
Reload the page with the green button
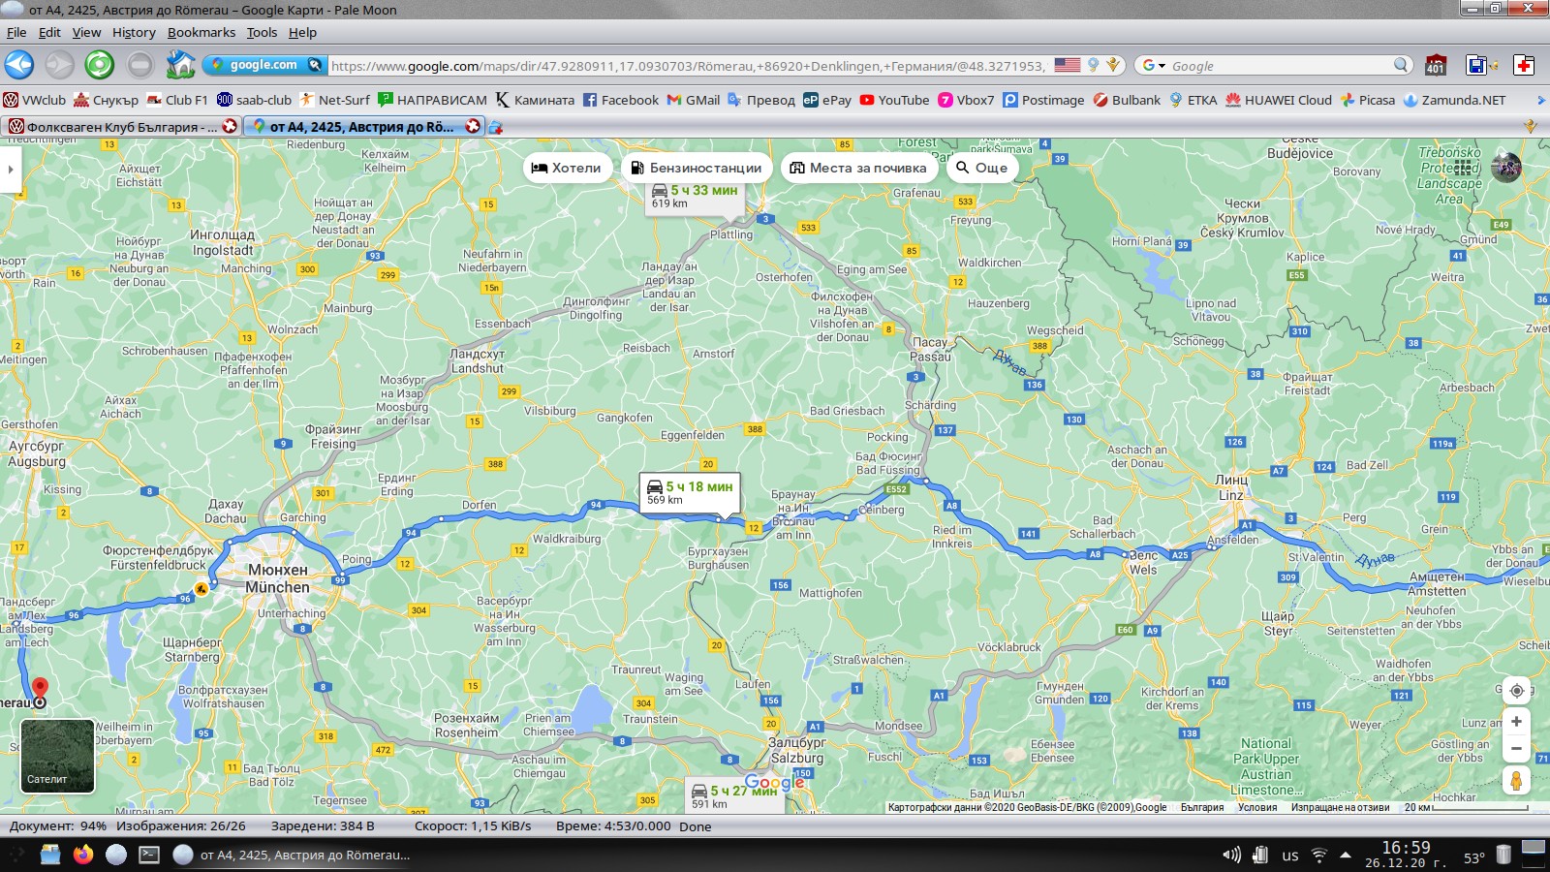[x=99, y=65]
